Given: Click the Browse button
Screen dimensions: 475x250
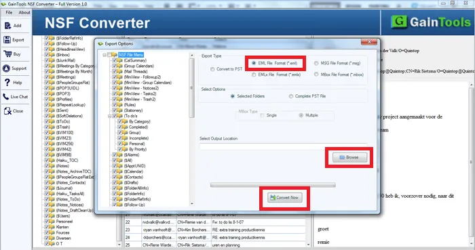Looking at the screenshot, I should 349,157.
